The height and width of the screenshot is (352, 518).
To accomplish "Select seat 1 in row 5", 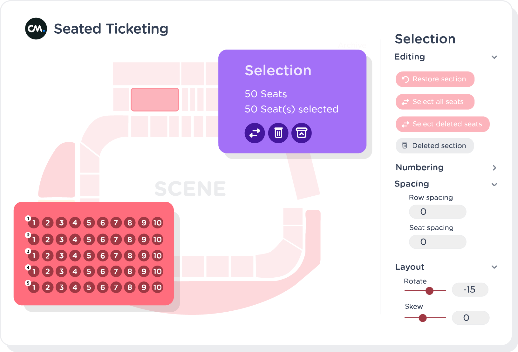I will click(x=34, y=288).
